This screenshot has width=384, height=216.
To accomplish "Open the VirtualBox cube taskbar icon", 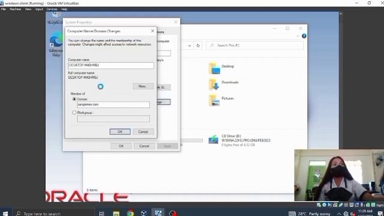I will coord(144,214).
